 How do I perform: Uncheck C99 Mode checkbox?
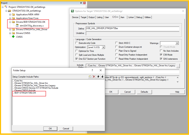click(x=161, y=55)
